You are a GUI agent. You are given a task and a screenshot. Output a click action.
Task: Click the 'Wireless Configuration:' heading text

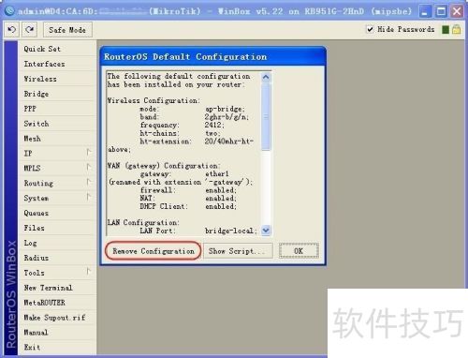point(153,100)
